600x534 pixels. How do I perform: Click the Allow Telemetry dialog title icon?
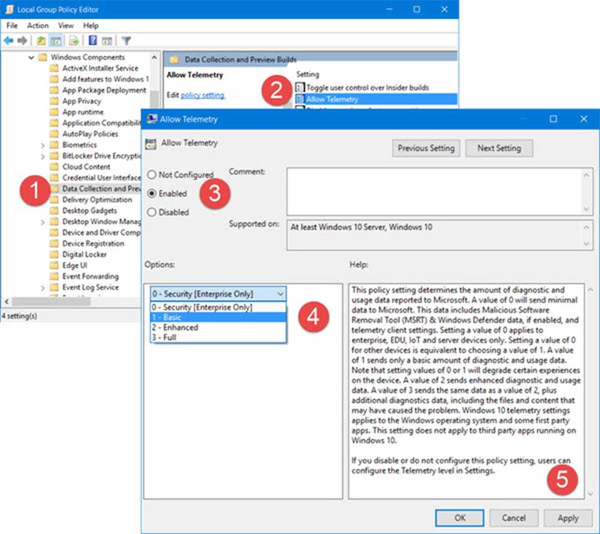152,119
